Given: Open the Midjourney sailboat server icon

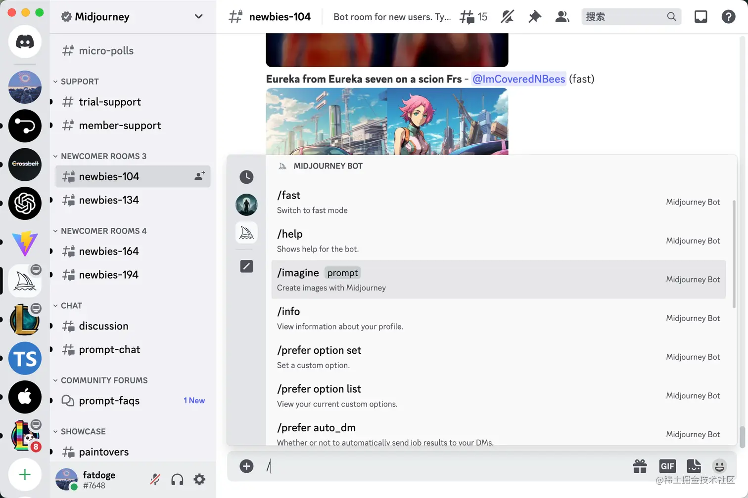Looking at the screenshot, I should [x=25, y=281].
